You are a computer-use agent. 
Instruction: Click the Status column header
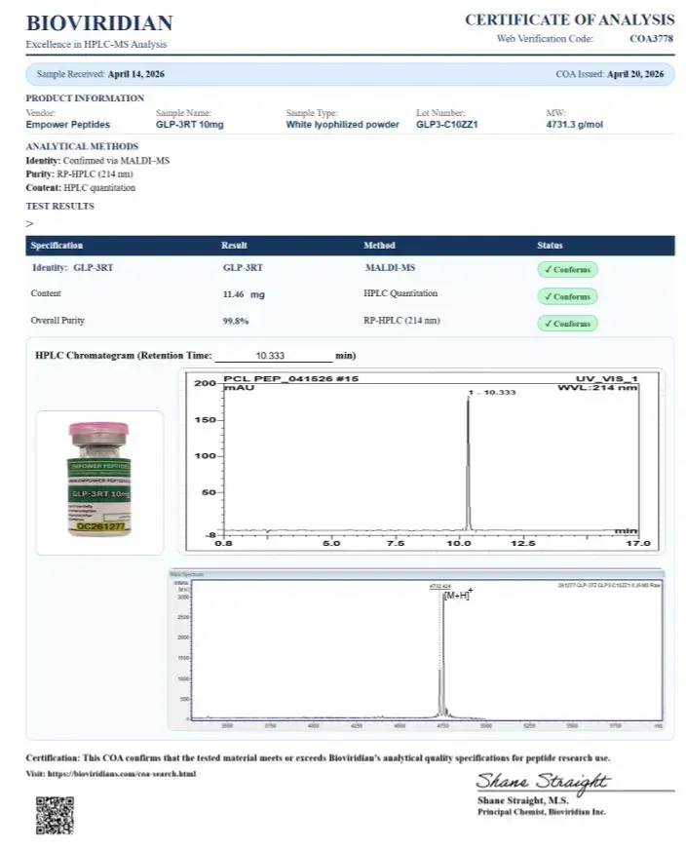pos(550,246)
